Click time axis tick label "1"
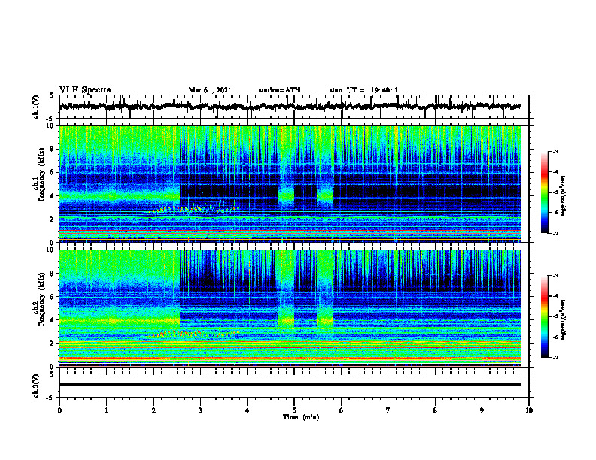596x460 pixels. [x=106, y=410]
